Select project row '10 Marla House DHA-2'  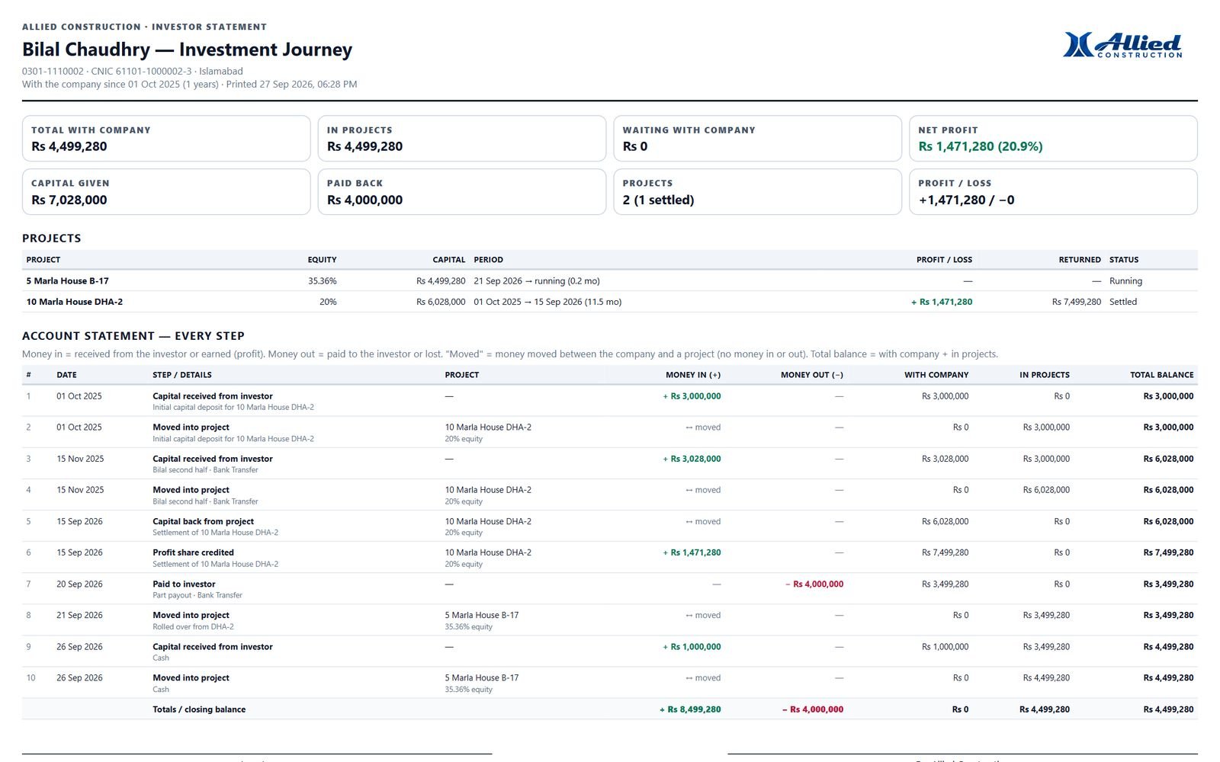pos(610,302)
